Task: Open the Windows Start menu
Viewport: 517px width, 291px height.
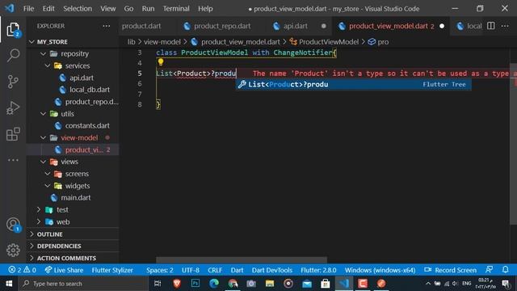Action: click(9, 284)
